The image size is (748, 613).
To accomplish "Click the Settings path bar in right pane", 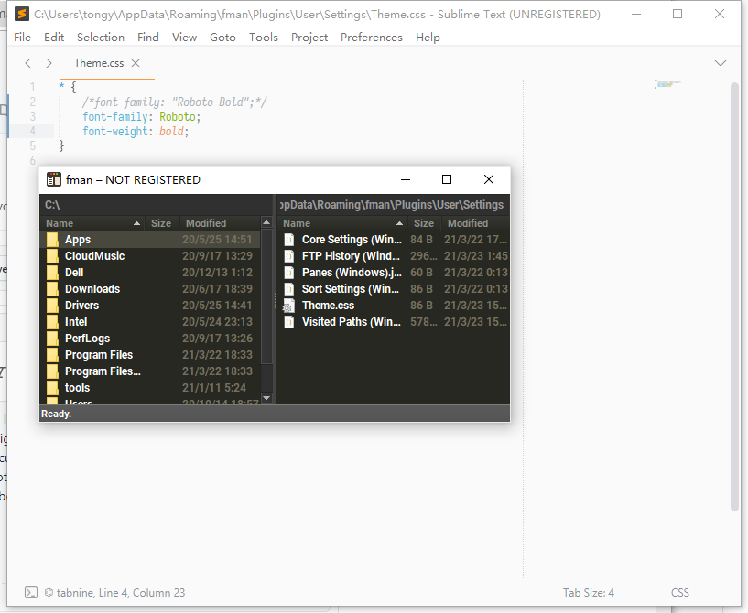I will [x=393, y=205].
